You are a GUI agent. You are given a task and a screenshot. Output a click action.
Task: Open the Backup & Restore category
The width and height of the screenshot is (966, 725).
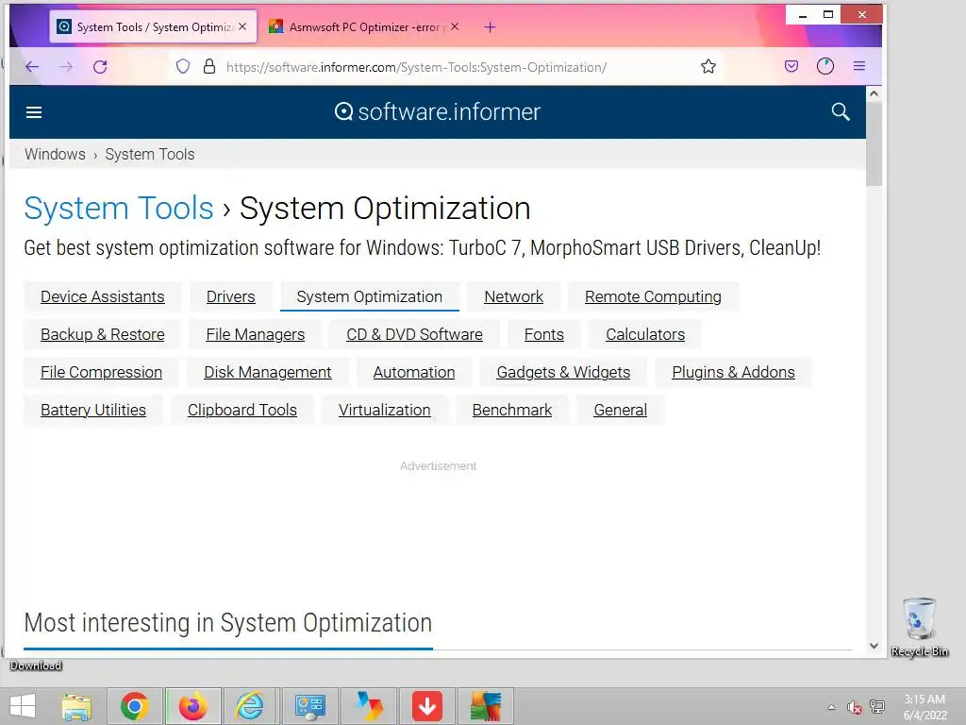tap(102, 334)
